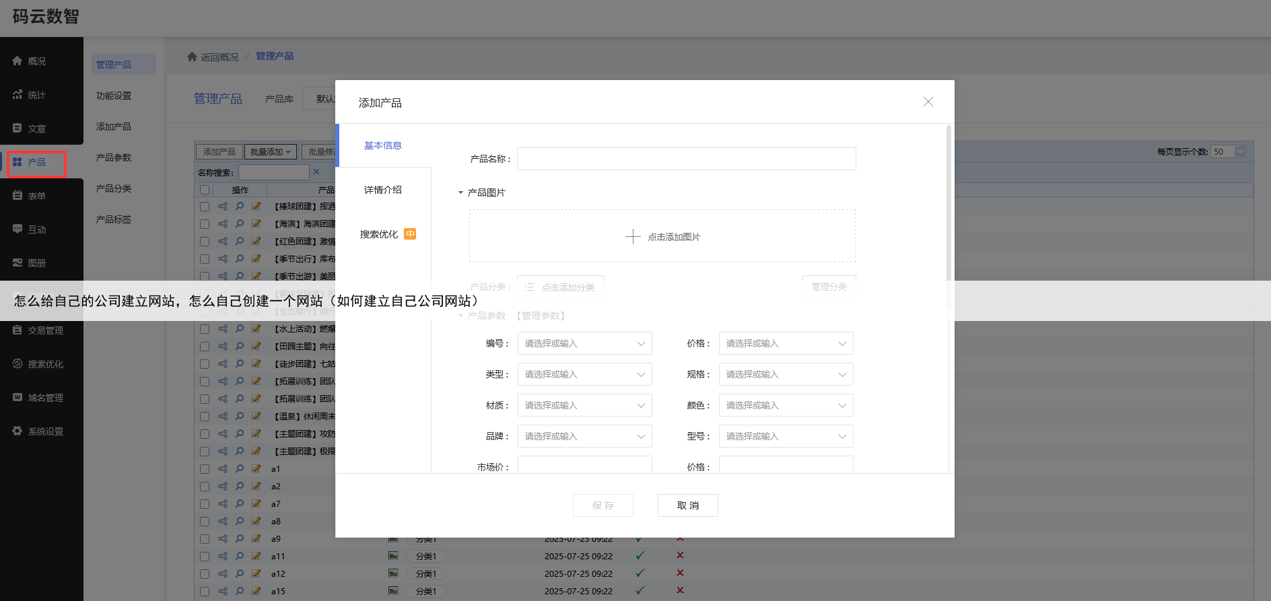
Task: Switch to the 详情介绍 tab
Action: pyautogui.click(x=383, y=190)
